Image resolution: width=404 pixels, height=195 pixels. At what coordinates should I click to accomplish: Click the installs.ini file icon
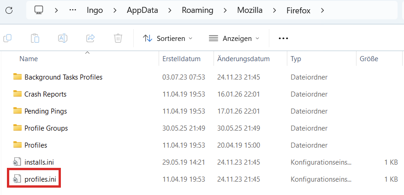pyautogui.click(x=18, y=162)
